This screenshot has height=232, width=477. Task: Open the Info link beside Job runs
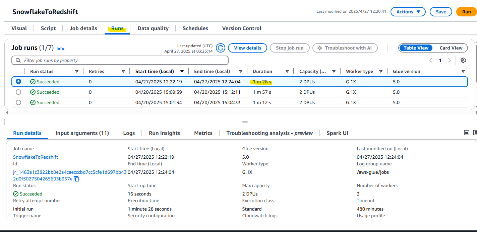pyautogui.click(x=60, y=49)
